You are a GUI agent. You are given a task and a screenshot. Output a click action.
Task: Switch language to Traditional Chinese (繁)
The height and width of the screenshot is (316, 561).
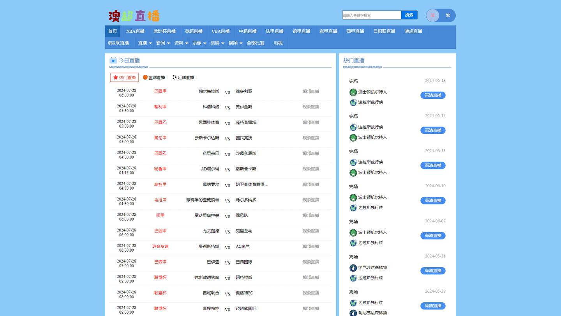tap(448, 16)
